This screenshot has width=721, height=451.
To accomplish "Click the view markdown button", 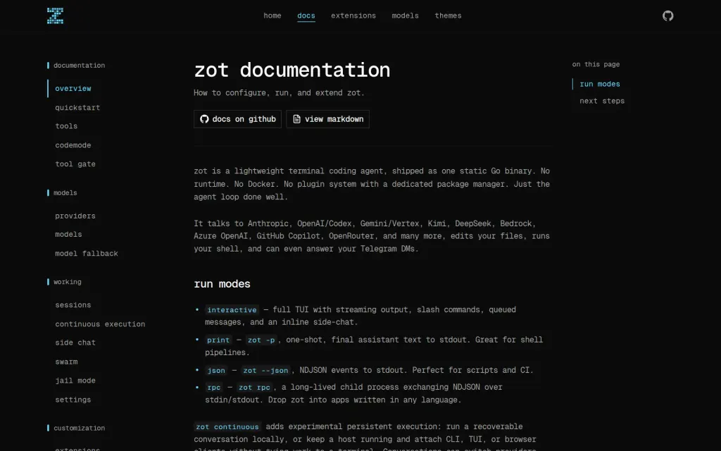I will (x=327, y=119).
